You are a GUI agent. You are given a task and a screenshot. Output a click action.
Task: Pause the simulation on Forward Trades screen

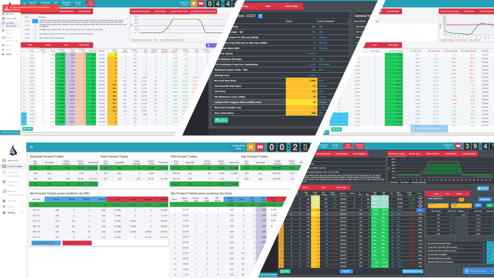(251, 147)
